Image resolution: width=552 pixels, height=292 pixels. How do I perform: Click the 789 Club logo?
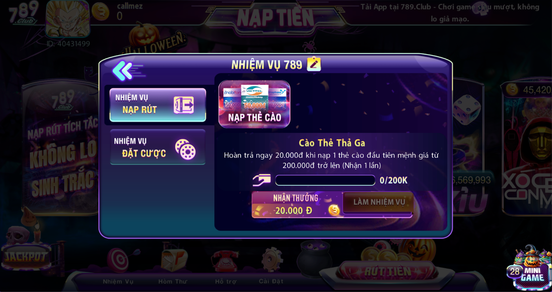tap(23, 12)
